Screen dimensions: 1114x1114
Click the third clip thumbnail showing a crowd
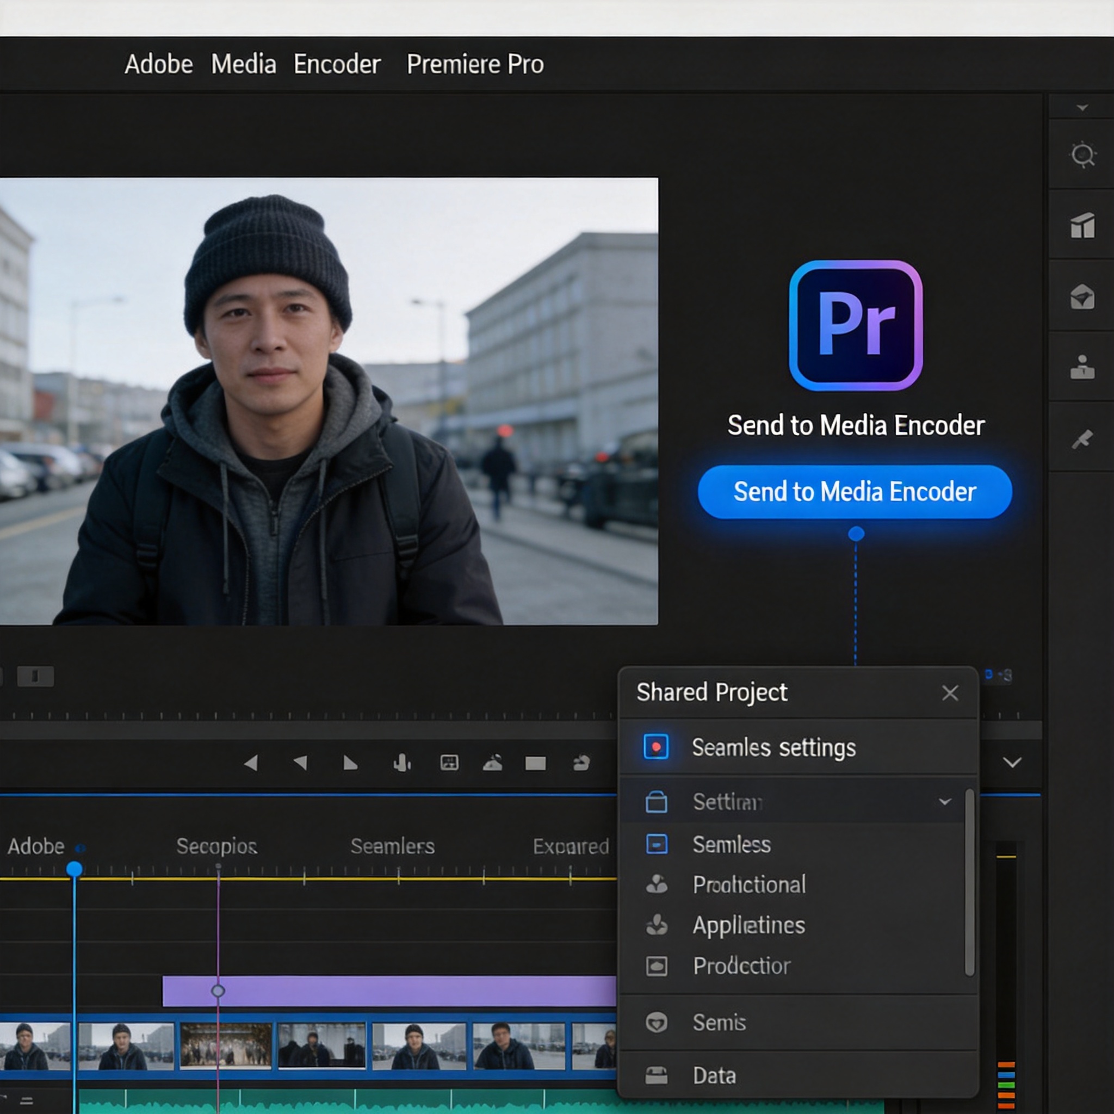click(226, 1046)
